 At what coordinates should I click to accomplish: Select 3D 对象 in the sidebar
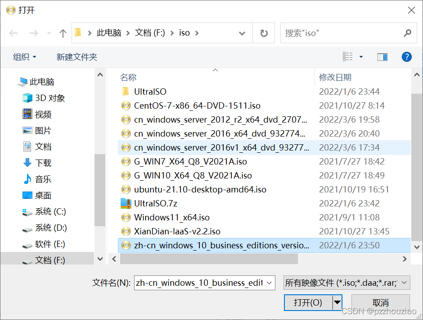44,98
